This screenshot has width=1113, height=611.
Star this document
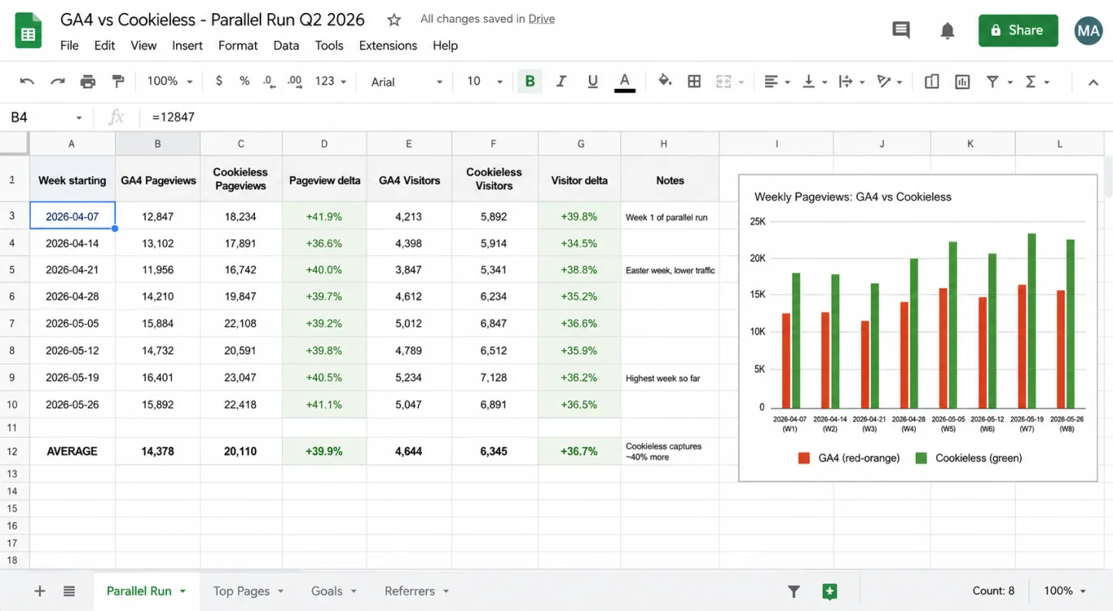[394, 20]
